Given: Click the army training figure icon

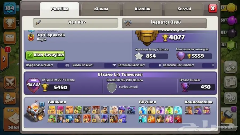Looking at the screenshot, I should [x=10, y=98].
